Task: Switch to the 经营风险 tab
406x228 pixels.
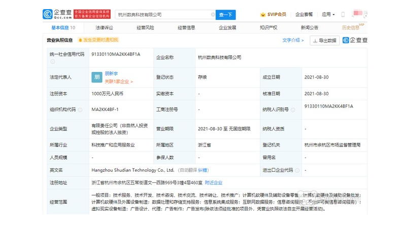Action: (x=145, y=28)
